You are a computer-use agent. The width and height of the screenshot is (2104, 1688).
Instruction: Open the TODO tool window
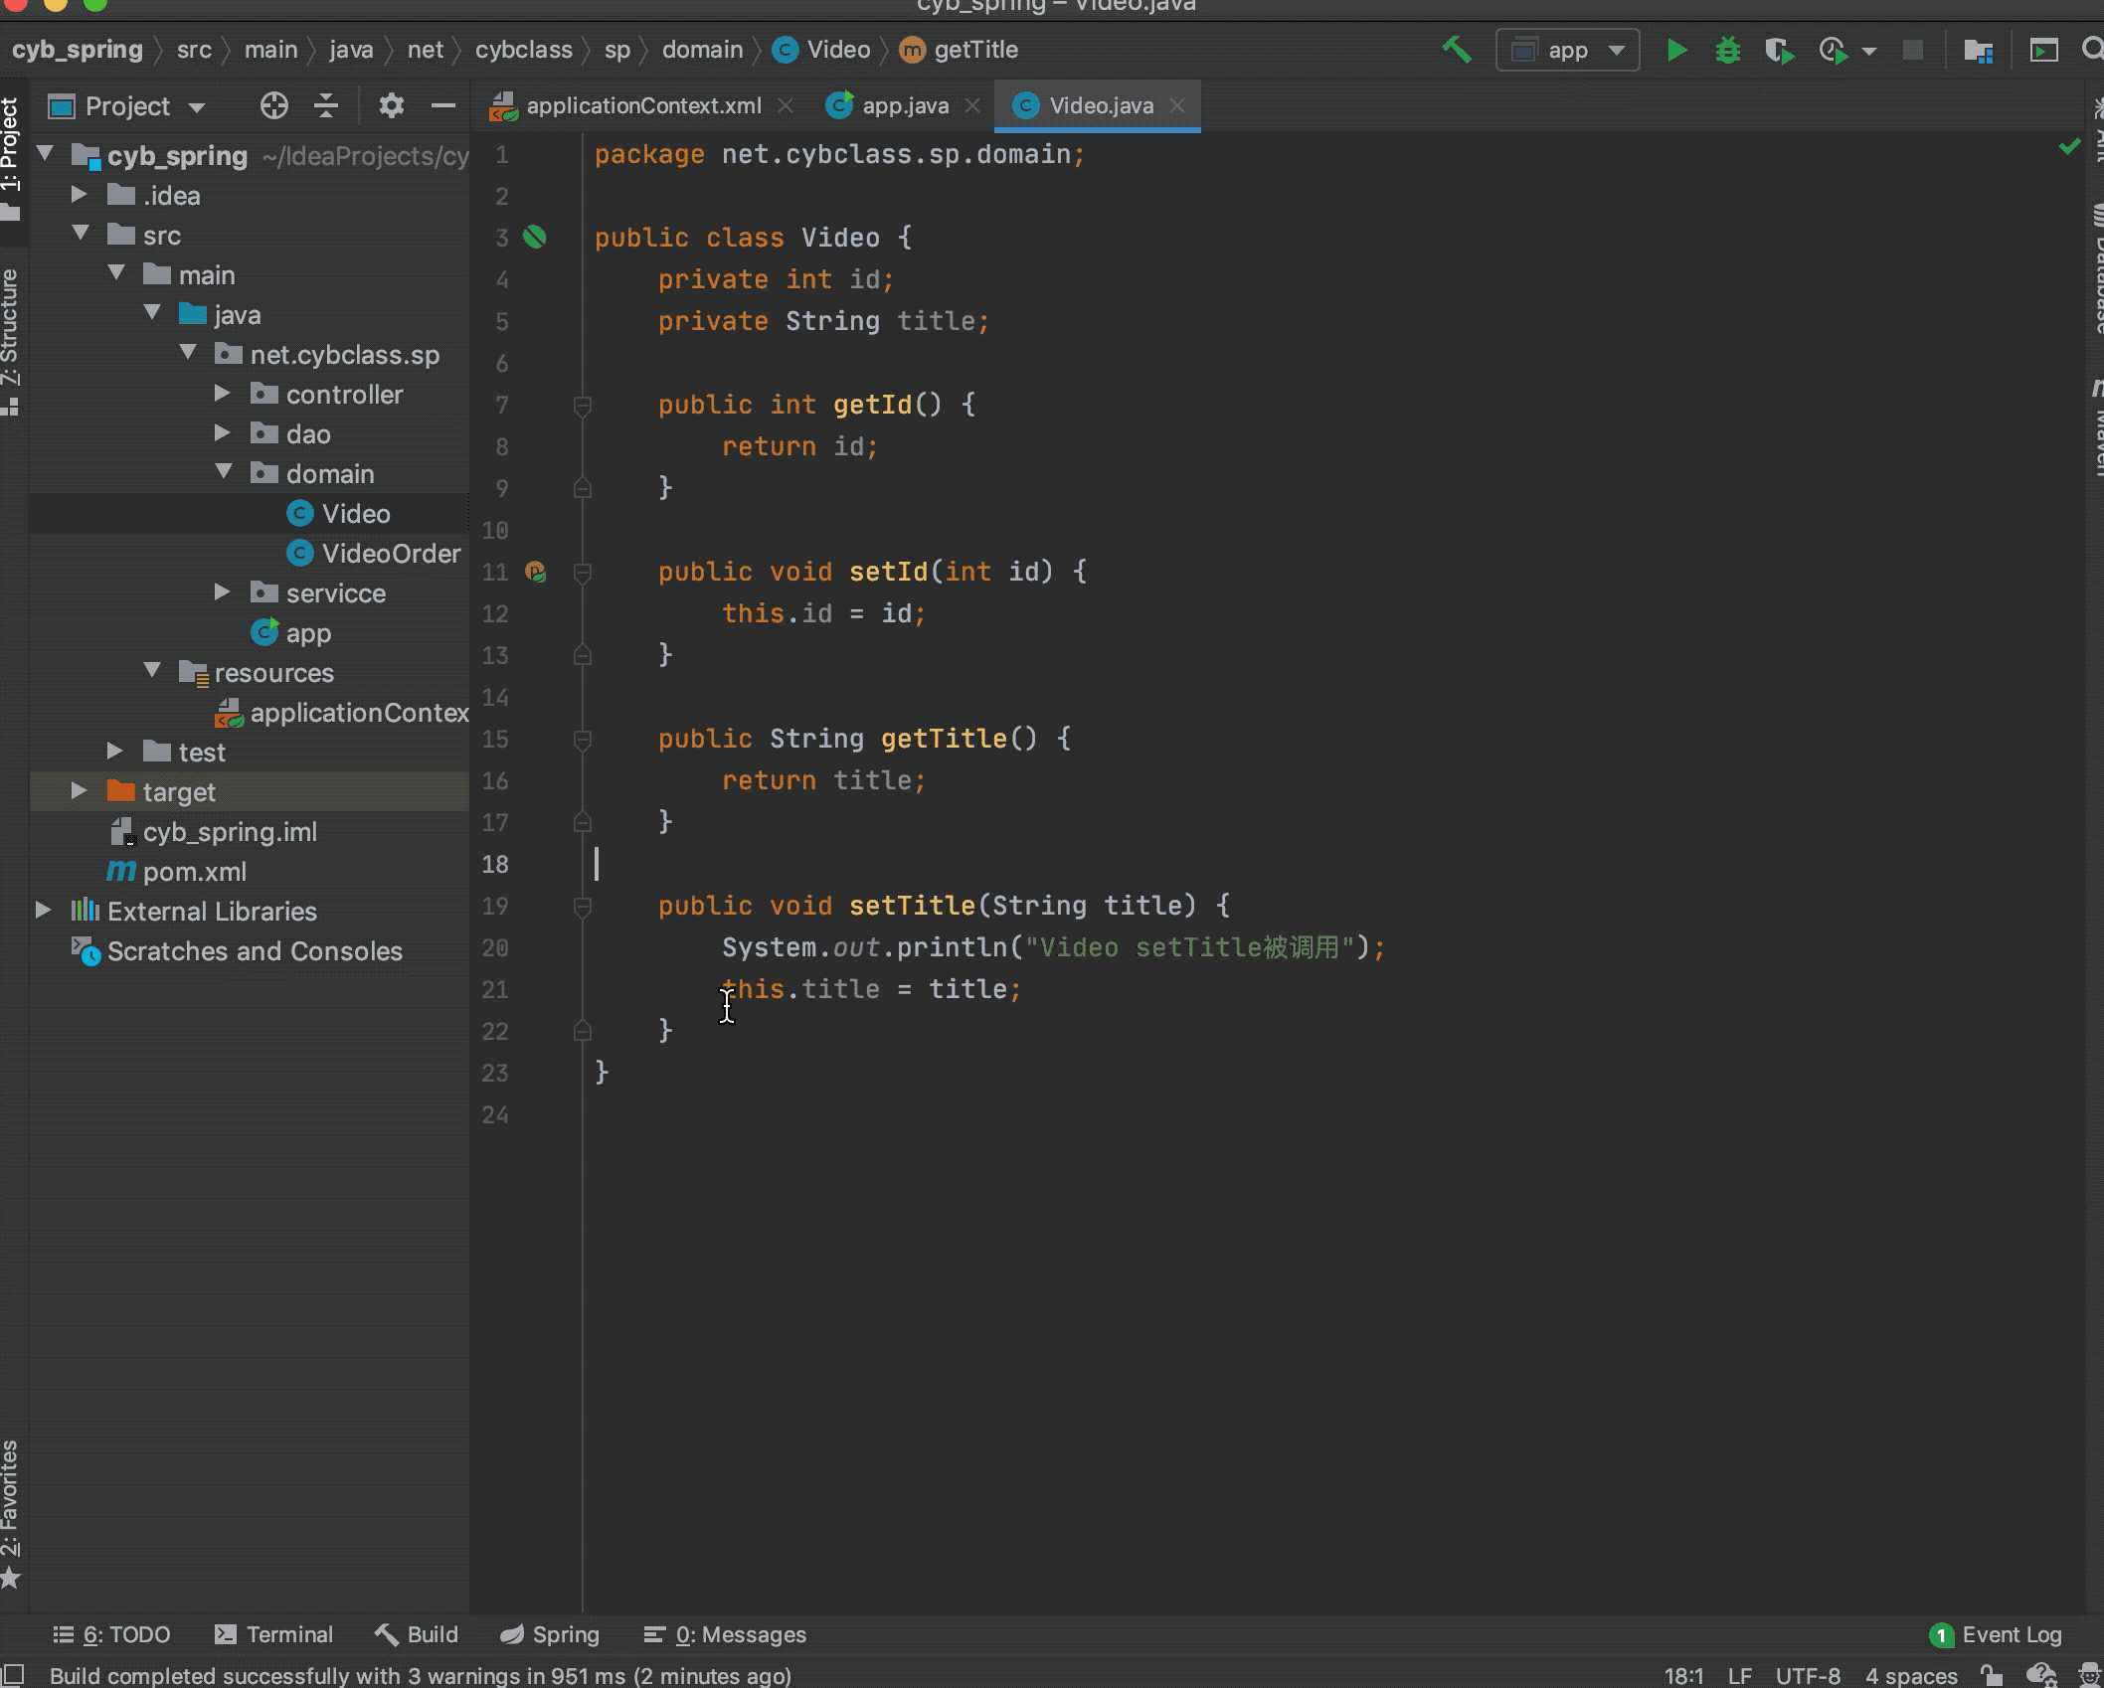(111, 1634)
